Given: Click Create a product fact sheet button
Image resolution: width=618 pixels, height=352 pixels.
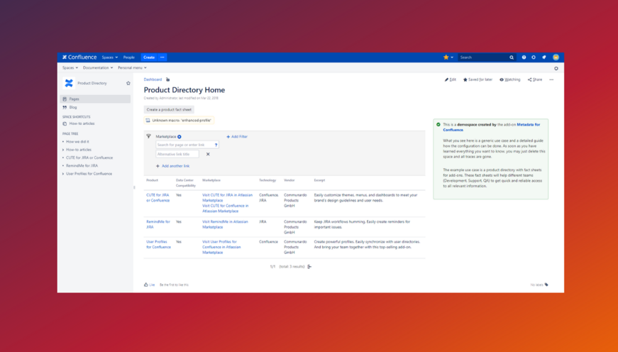Looking at the screenshot, I should coord(169,109).
